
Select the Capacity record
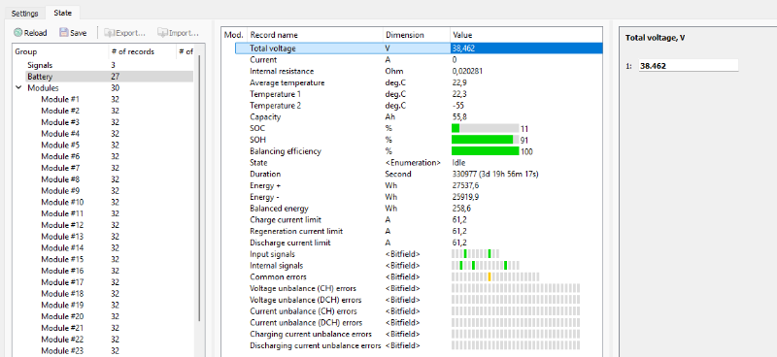419,116
